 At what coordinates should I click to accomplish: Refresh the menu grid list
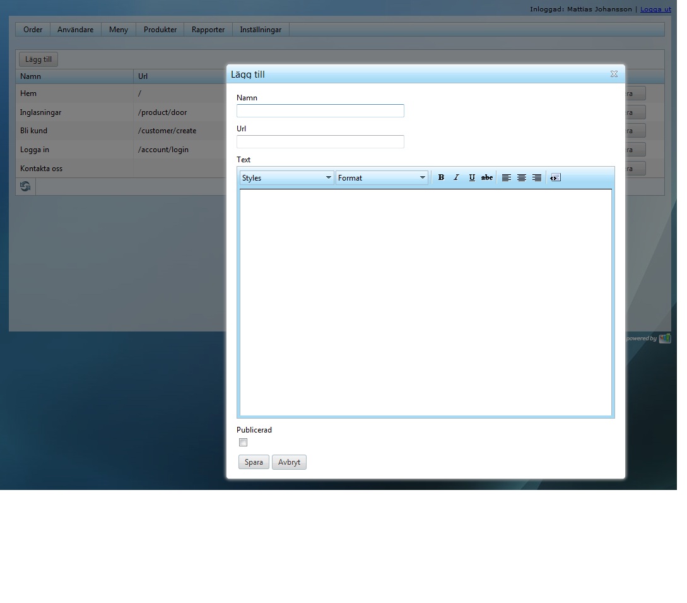tap(25, 186)
